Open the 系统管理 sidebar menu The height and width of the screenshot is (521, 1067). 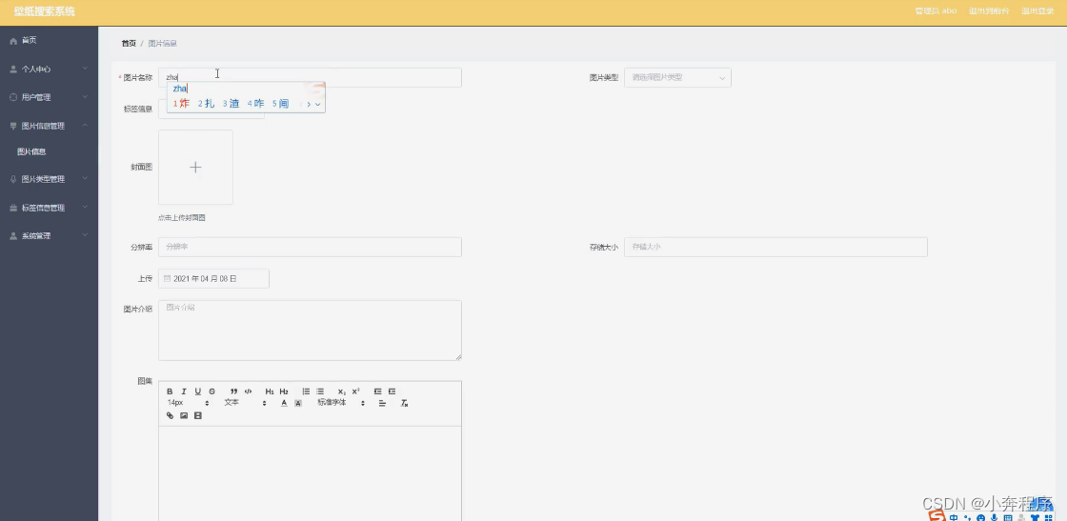pos(49,236)
